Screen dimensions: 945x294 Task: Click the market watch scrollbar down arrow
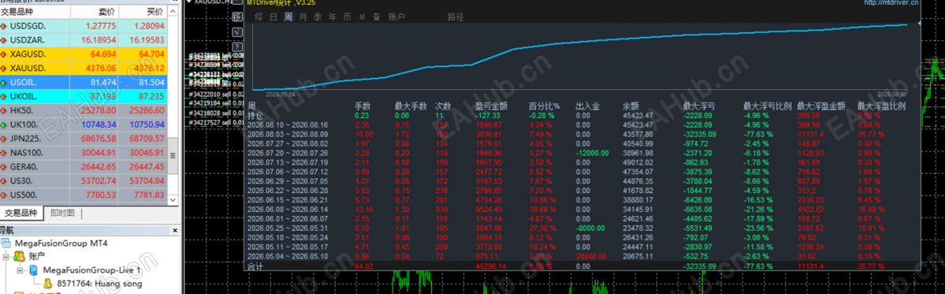[x=173, y=199]
